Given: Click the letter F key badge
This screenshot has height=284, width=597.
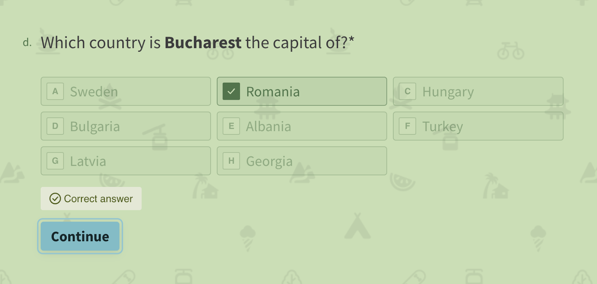Looking at the screenshot, I should [x=407, y=126].
